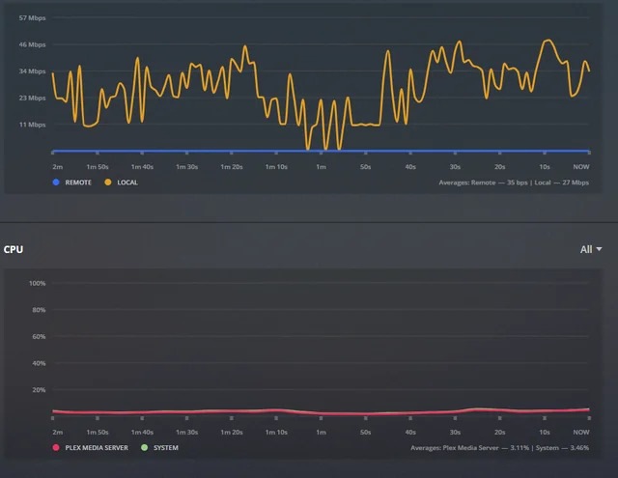The width and height of the screenshot is (618, 478).
Task: Click the 100% axis label on CPU chart
Action: click(x=38, y=283)
